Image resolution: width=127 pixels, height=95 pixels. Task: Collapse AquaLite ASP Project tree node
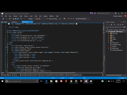click(107, 32)
